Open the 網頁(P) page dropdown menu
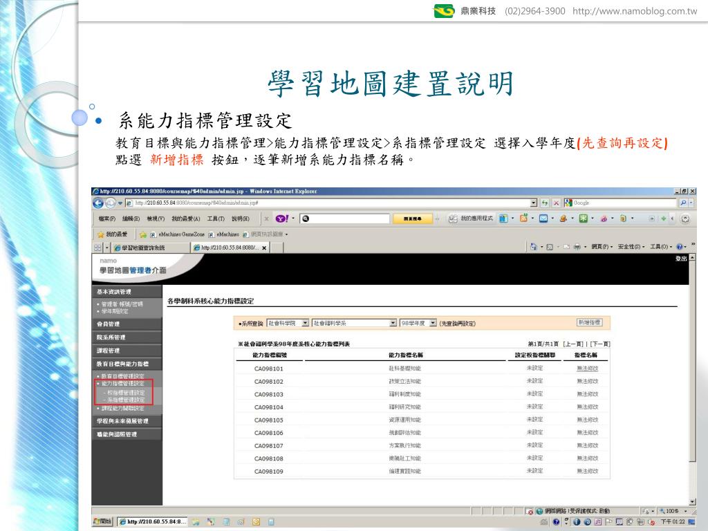Viewport: 708px width, 531px height. (602, 247)
